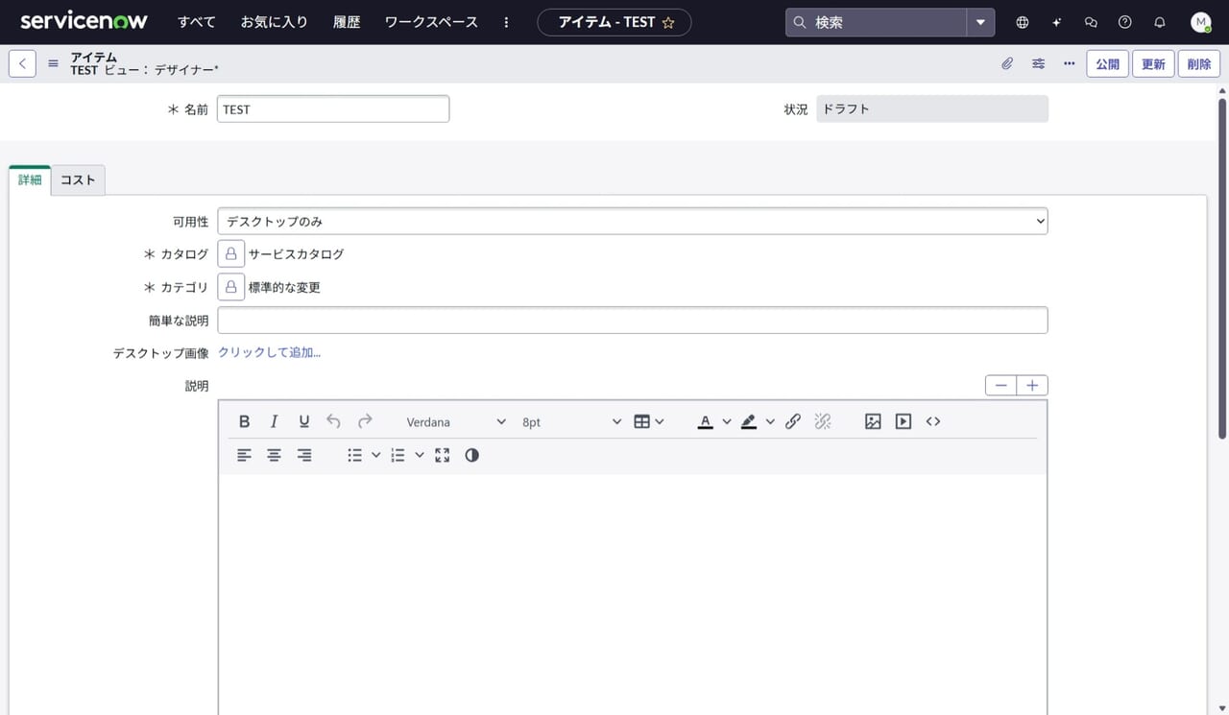Click the クリックして追加... link

point(269,352)
